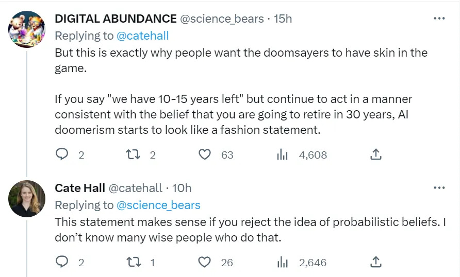Like the tweet with 63 likes

click(205, 154)
